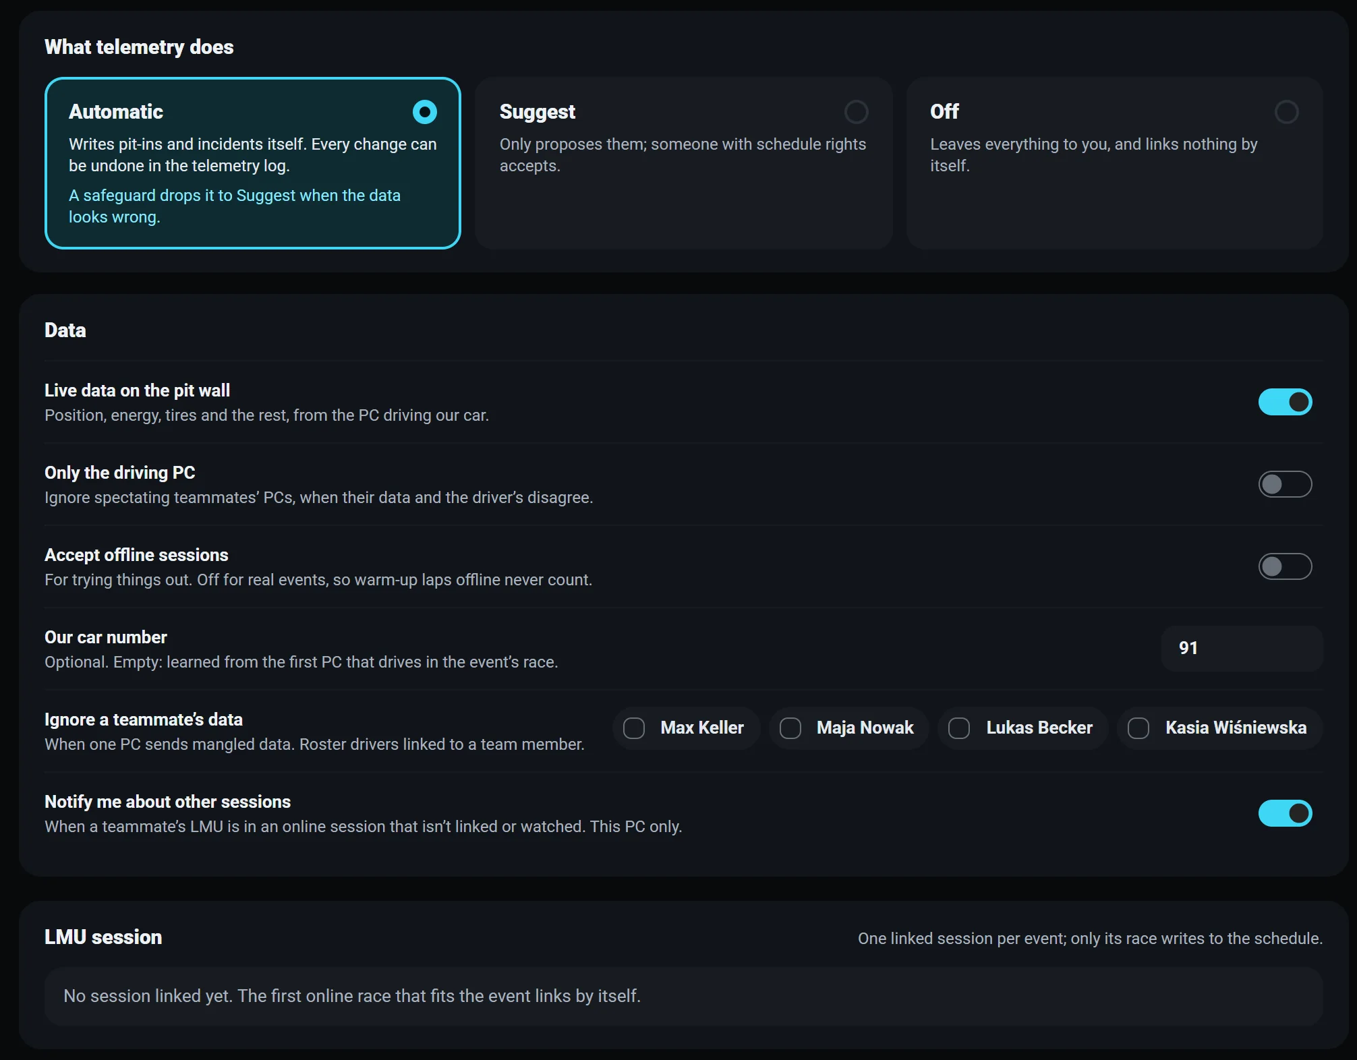Click the Automatic card safeguard note
This screenshot has height=1060, width=1357.
coord(235,206)
